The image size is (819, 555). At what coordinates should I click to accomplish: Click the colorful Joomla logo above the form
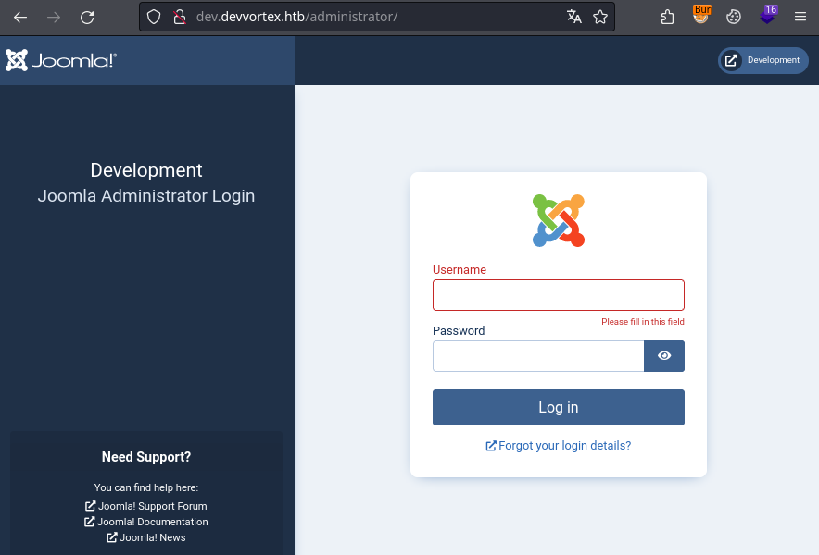[559, 221]
